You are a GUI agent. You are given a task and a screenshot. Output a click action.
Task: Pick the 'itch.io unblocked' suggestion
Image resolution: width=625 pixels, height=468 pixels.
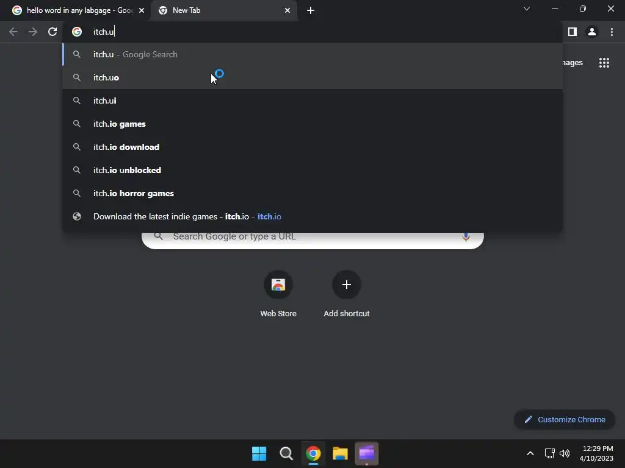click(x=312, y=170)
